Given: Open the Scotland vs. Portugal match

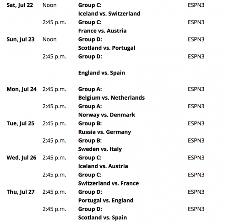Looking at the screenshot, I should [x=107, y=48].
